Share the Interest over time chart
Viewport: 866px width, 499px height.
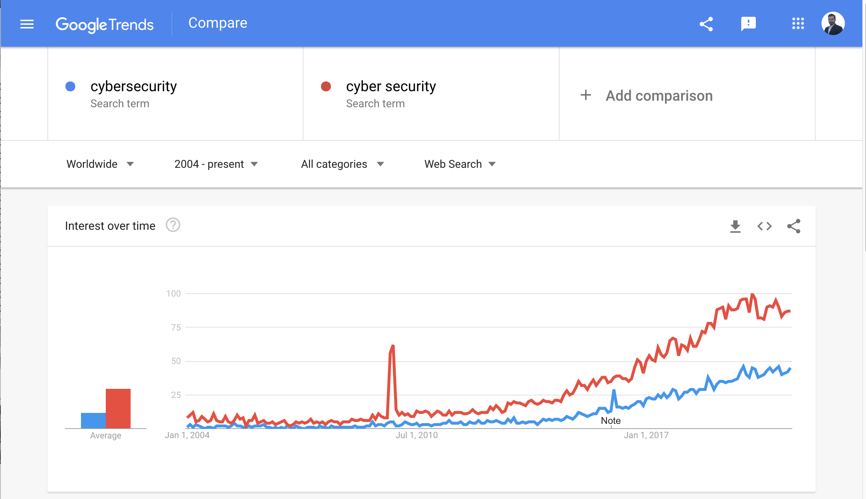tap(794, 226)
